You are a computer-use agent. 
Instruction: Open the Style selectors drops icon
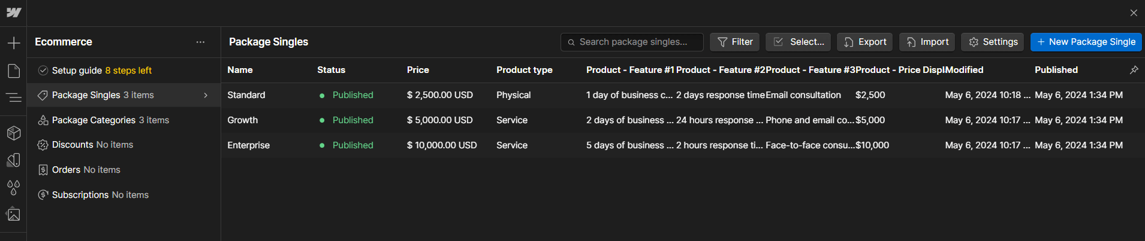(x=13, y=188)
